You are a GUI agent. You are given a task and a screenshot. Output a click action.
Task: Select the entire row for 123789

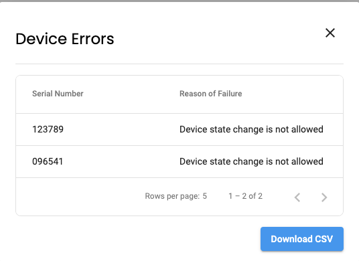(x=179, y=129)
